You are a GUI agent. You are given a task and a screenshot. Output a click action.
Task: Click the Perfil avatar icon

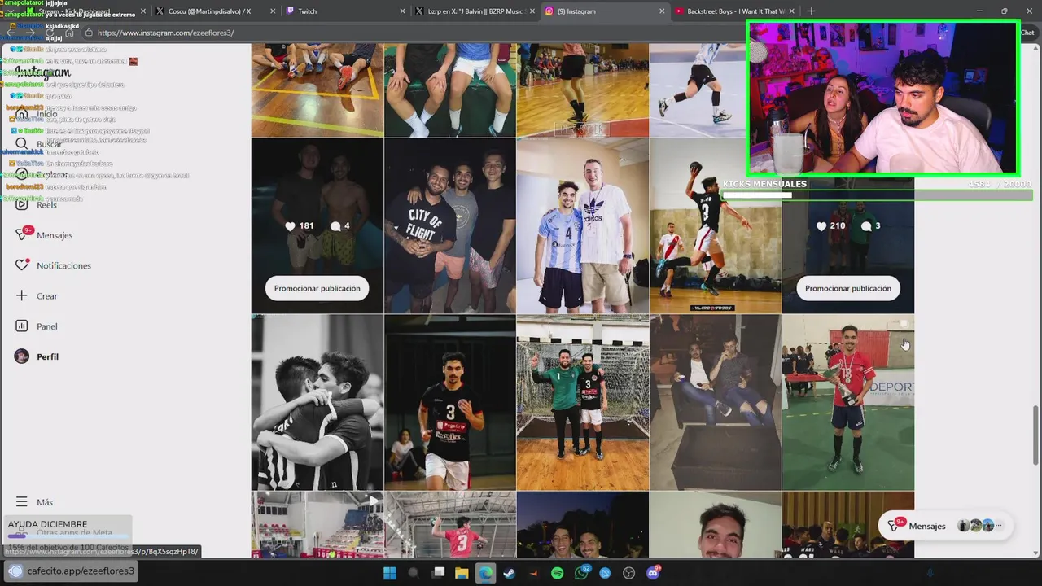coord(22,356)
